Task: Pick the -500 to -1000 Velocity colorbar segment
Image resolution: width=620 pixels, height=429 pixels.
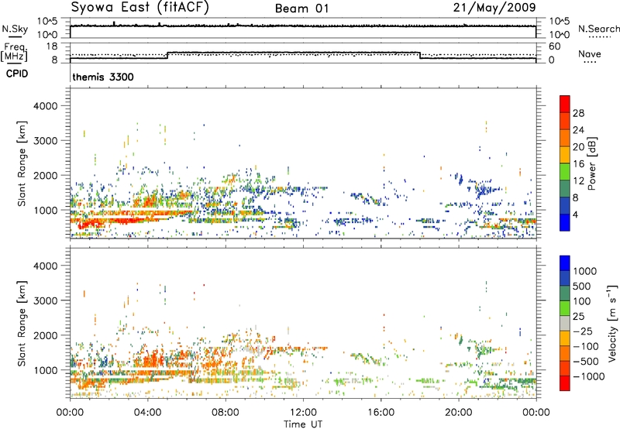Action: coord(565,369)
